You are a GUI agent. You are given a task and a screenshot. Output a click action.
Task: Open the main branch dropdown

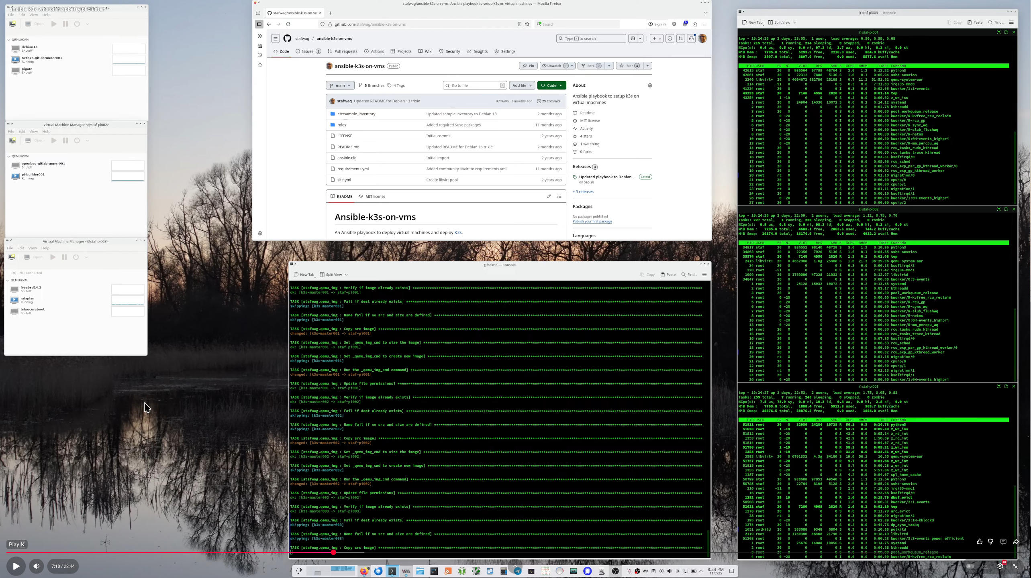[x=339, y=85]
